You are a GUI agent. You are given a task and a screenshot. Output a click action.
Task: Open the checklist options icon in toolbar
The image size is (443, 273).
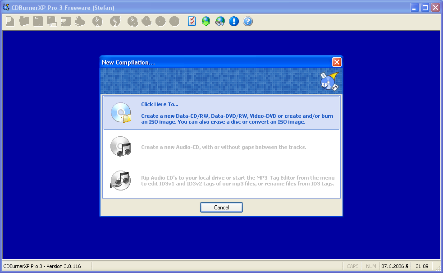(192, 21)
